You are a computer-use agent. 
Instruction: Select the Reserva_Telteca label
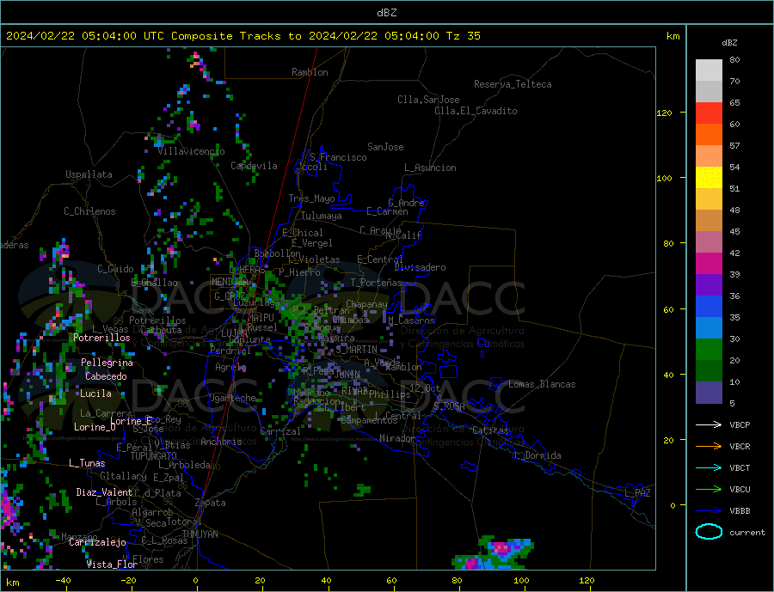[513, 84]
